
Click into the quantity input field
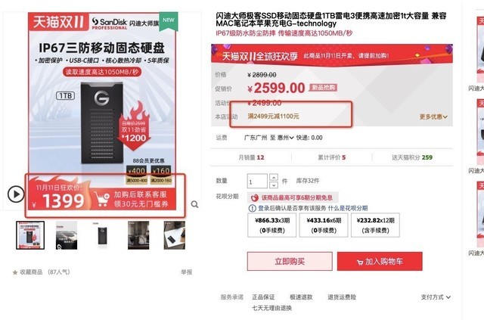257,181
